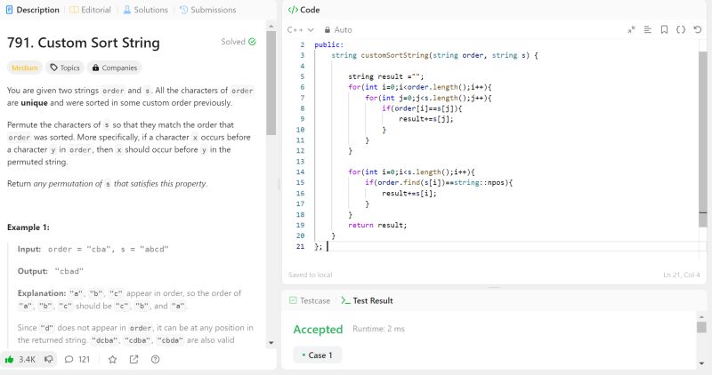Select the Case 1 button
This screenshot has height=375, width=712.
point(318,355)
